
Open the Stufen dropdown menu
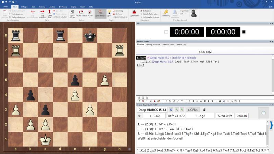click(x=90, y=14)
